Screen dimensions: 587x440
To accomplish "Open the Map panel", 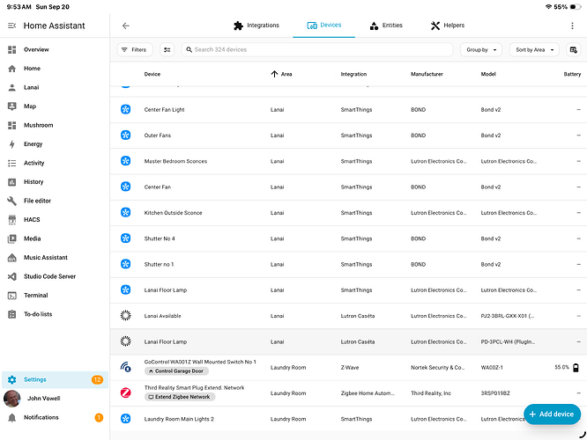I will (x=55, y=106).
